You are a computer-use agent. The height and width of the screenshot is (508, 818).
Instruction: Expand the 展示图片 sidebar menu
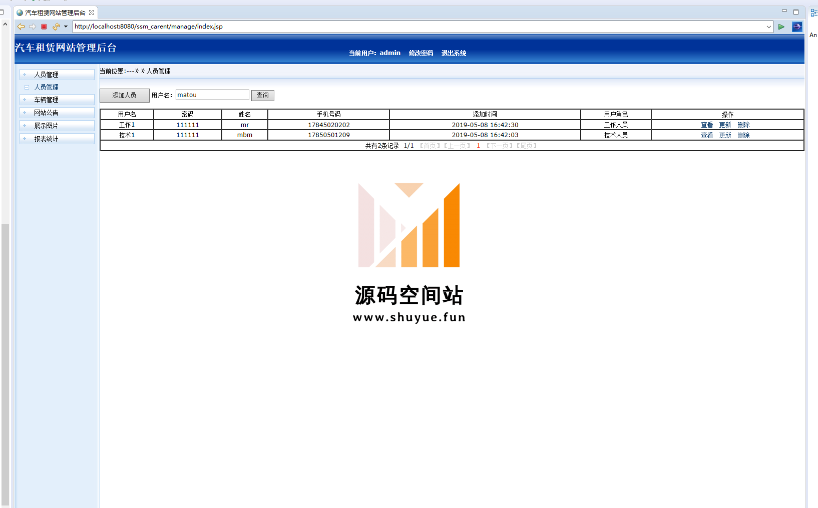pyautogui.click(x=57, y=126)
